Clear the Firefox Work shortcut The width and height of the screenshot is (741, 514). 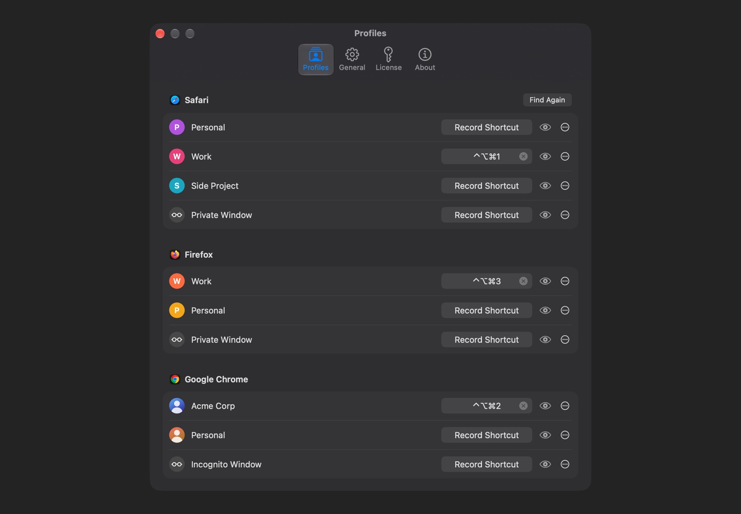[x=523, y=281]
